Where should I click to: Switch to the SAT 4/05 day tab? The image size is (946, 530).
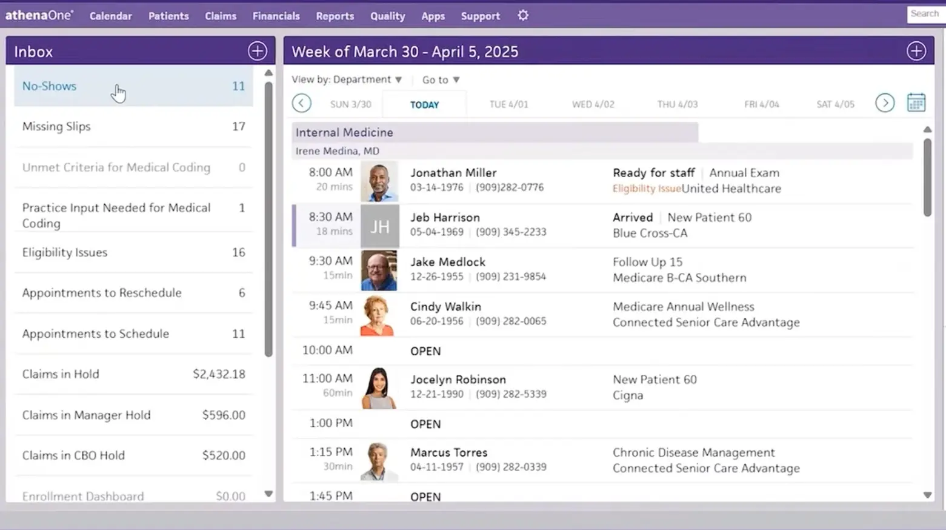pyautogui.click(x=835, y=104)
